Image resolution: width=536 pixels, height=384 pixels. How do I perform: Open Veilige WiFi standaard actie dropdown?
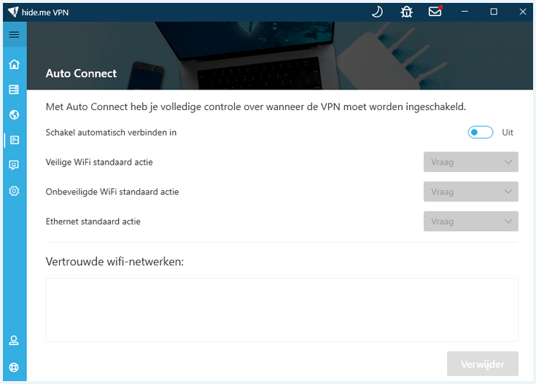coord(470,162)
